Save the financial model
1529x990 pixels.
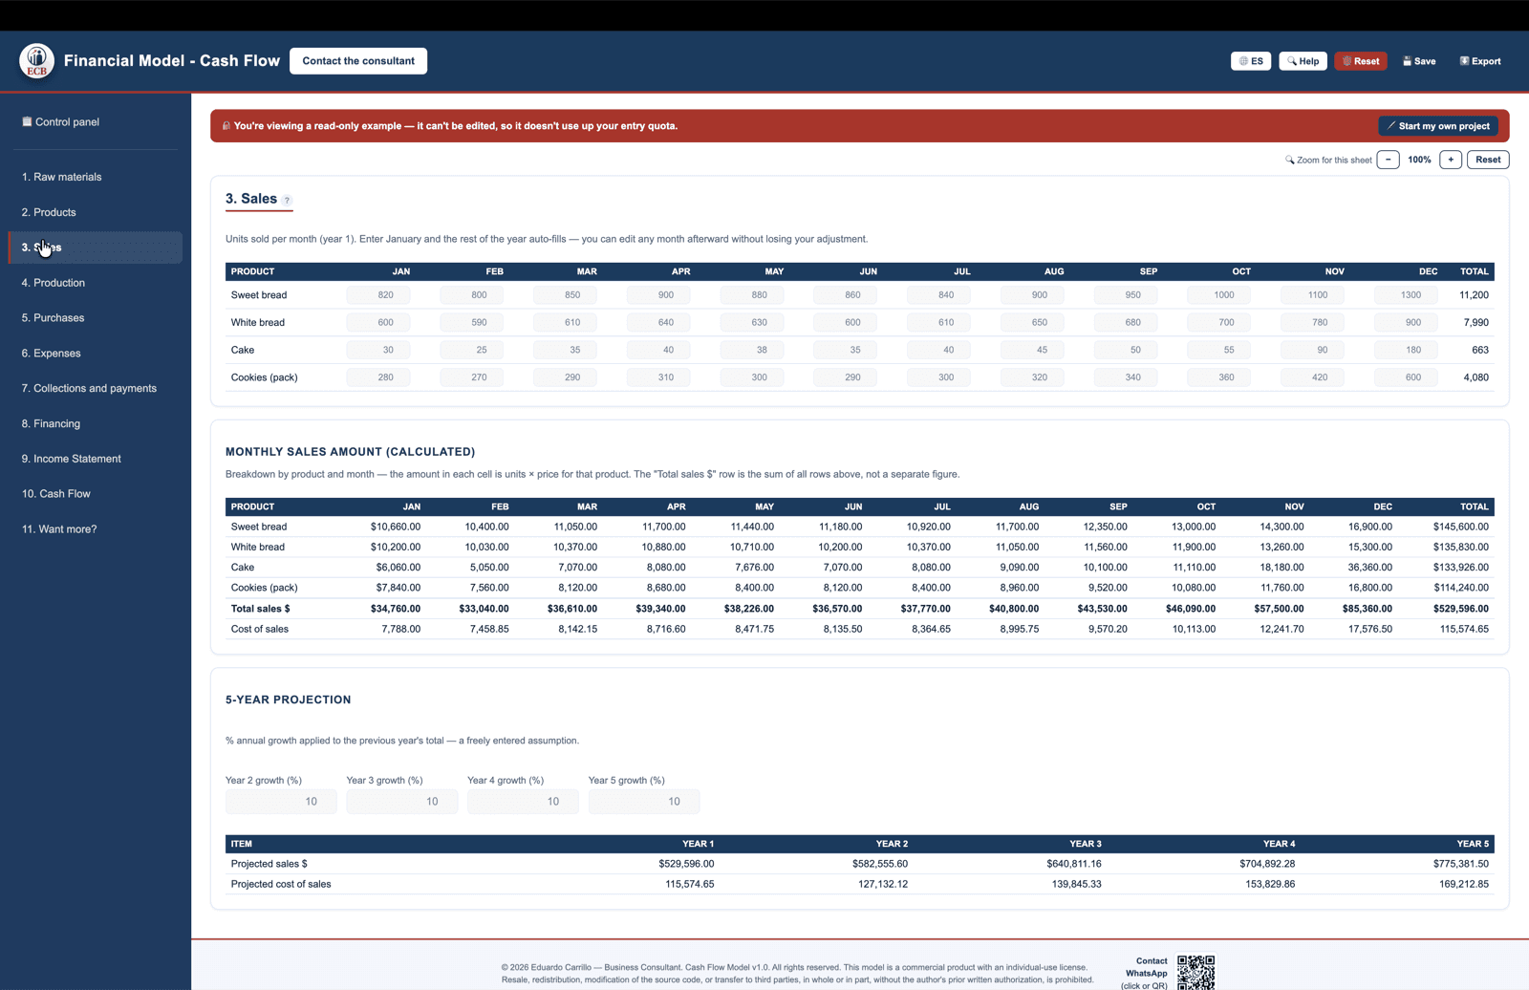(1419, 61)
